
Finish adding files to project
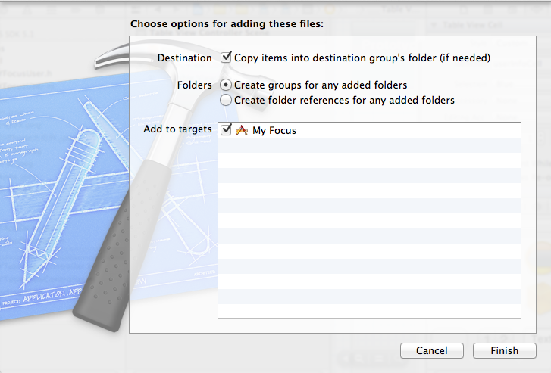[504, 350]
